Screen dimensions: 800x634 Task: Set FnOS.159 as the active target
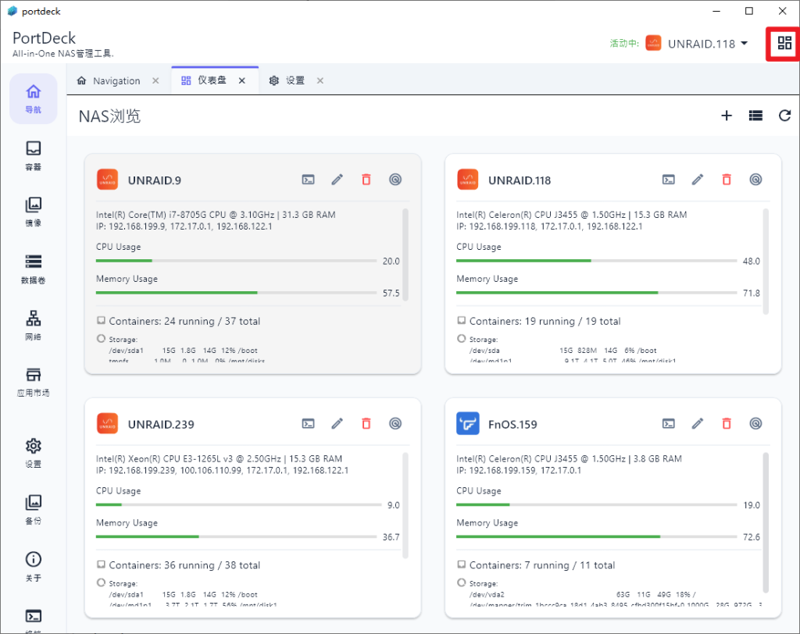[755, 424]
